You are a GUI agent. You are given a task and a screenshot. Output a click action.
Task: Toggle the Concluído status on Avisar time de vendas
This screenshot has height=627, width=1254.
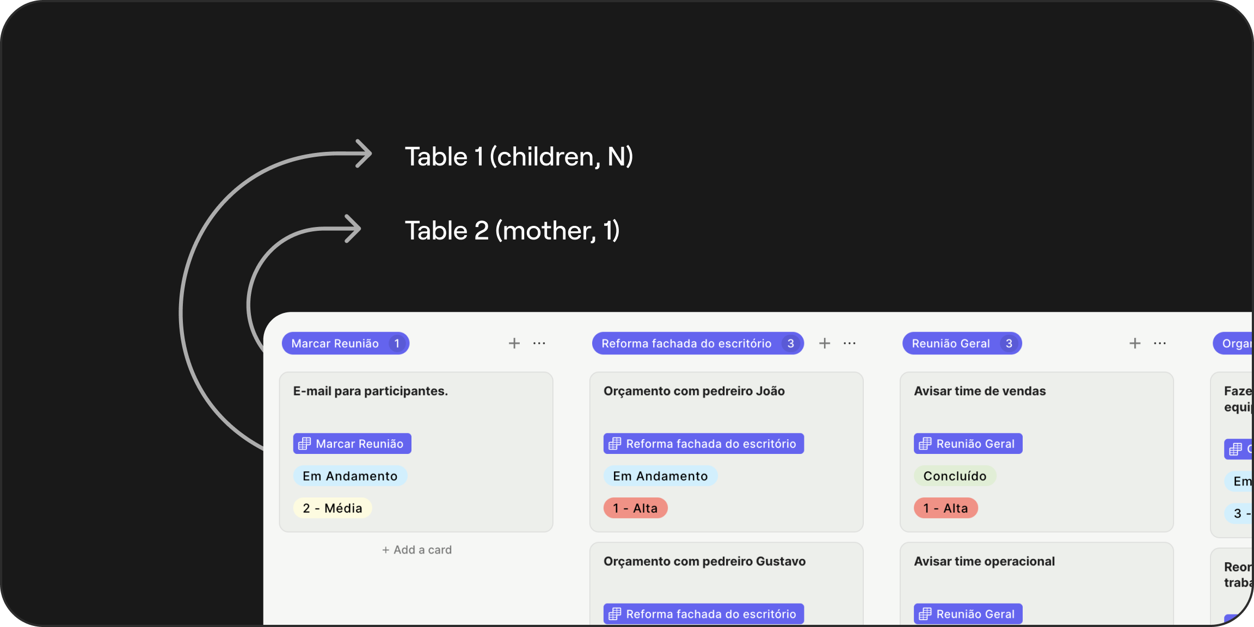click(955, 476)
